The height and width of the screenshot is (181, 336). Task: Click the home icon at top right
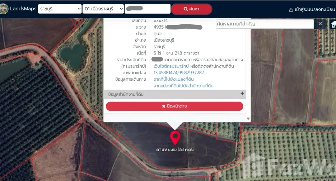tap(333, 24)
